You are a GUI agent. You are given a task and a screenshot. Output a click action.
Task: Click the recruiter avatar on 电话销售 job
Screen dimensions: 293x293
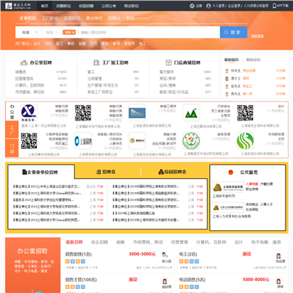[x=278, y=281]
